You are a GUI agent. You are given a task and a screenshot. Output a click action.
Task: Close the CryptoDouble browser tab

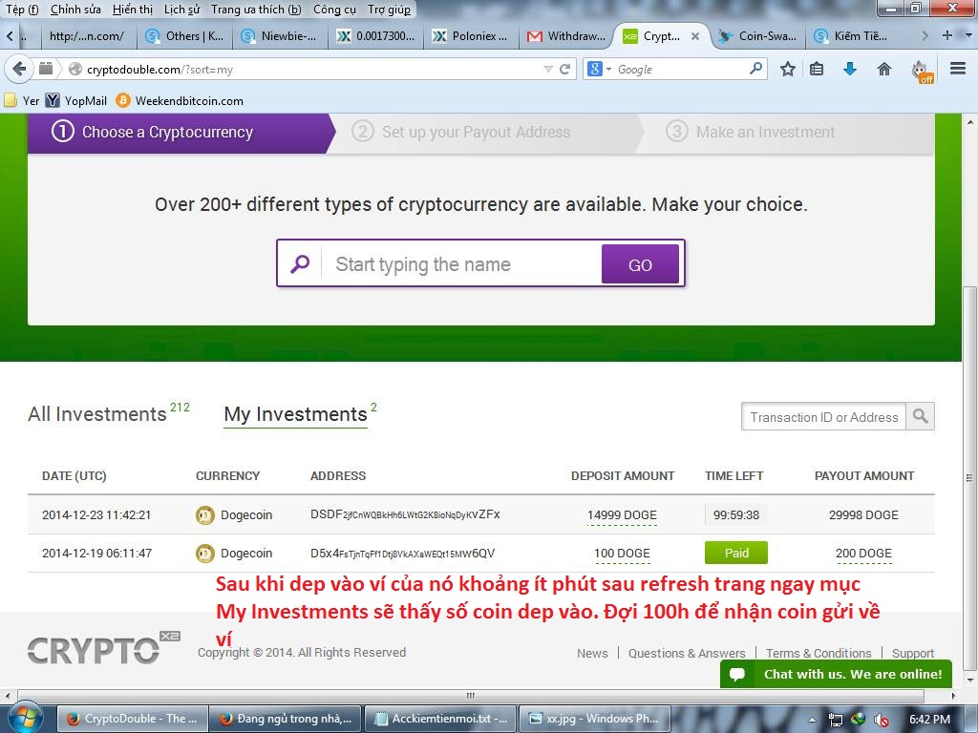pyautogui.click(x=695, y=36)
